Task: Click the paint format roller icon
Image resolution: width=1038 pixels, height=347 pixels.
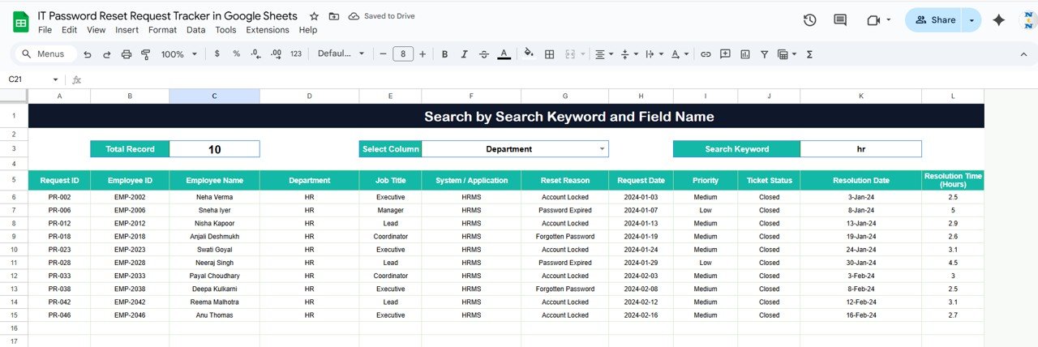Action: pos(146,54)
